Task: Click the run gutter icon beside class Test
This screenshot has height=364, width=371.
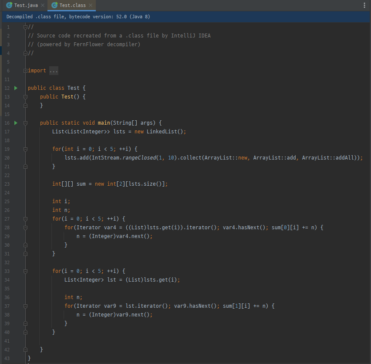Action: click(16, 88)
